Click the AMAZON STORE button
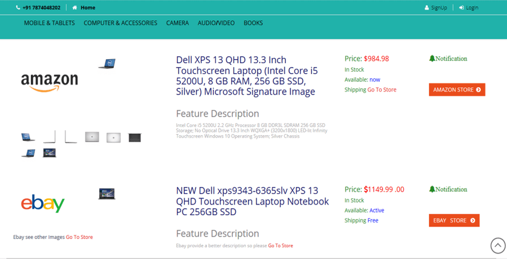The image size is (507, 259). 457,90
